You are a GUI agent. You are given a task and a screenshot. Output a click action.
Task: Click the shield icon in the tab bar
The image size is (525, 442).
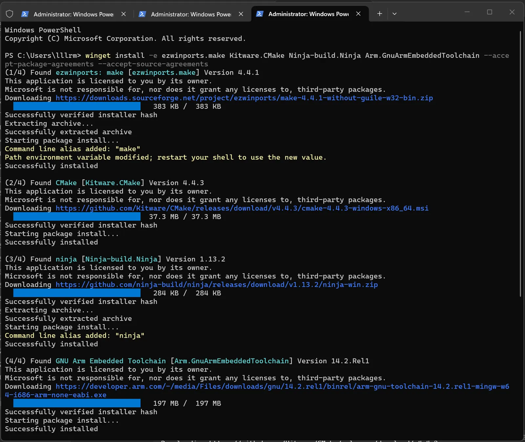click(10, 14)
